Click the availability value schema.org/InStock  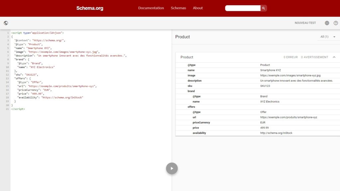click(x=276, y=133)
